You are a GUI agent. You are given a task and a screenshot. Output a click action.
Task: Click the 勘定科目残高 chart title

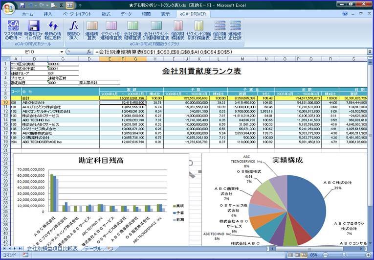[101, 160]
